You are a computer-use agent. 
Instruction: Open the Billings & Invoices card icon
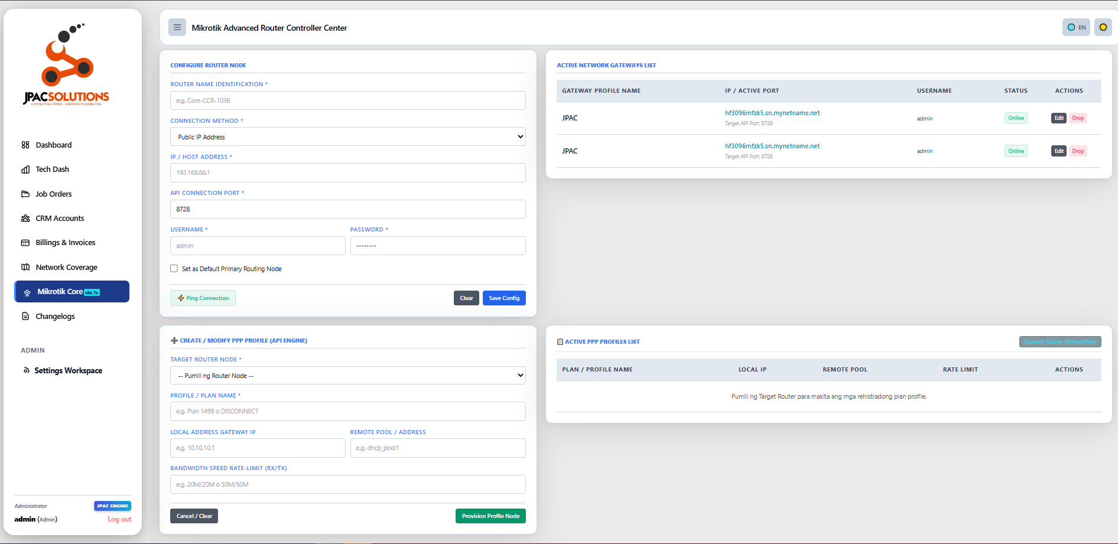pos(25,243)
